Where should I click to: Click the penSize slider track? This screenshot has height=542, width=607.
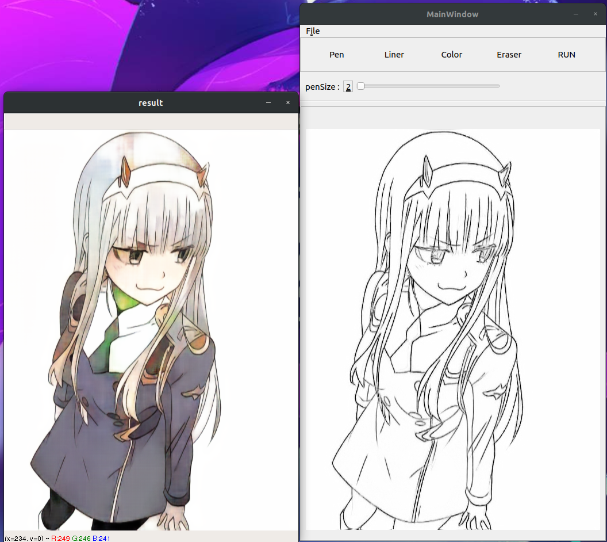(428, 86)
